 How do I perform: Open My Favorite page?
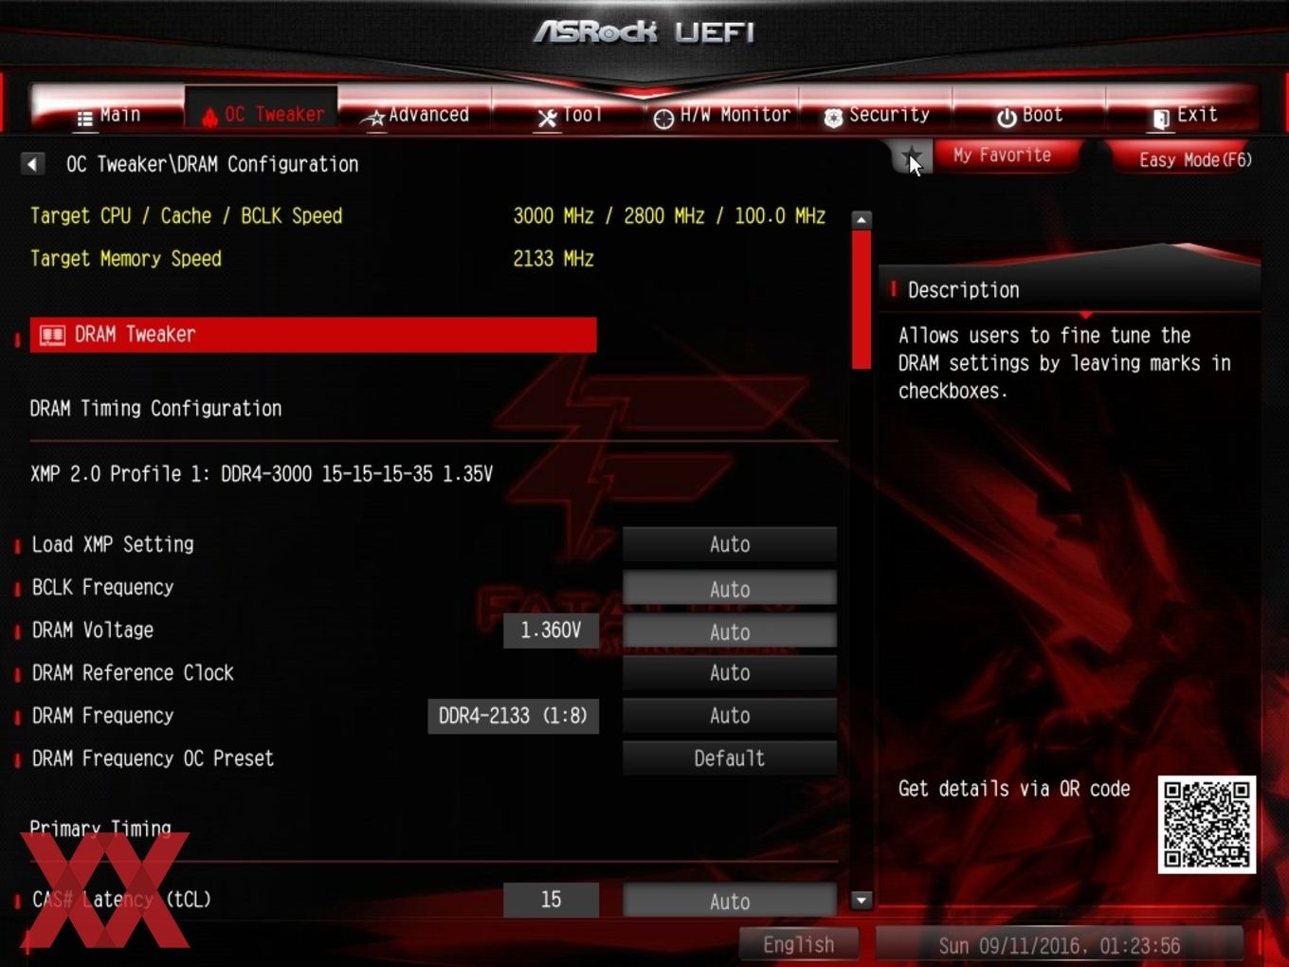pyautogui.click(x=1003, y=155)
